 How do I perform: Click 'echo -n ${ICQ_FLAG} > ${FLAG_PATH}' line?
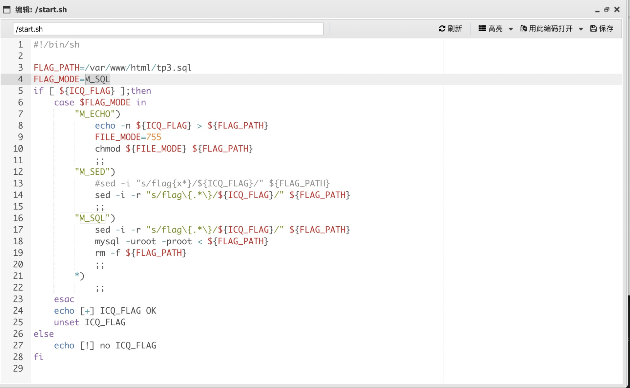click(181, 126)
